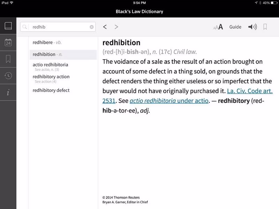Screen dimensions: 279x209
Task: Open the info icon in sidebar
Action: point(8,92)
